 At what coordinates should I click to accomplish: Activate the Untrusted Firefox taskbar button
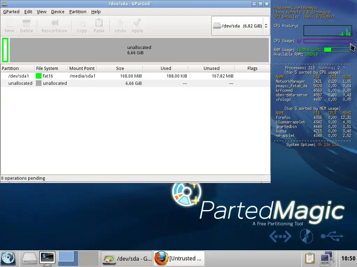coord(179,259)
